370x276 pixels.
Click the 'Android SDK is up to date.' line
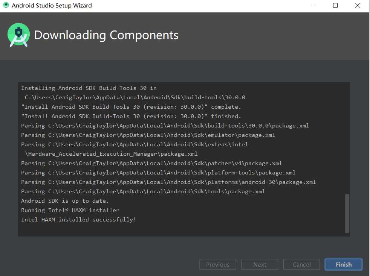(x=65, y=201)
